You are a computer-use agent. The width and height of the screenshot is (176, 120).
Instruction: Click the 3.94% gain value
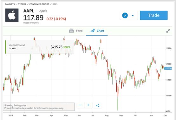coord(67,47)
